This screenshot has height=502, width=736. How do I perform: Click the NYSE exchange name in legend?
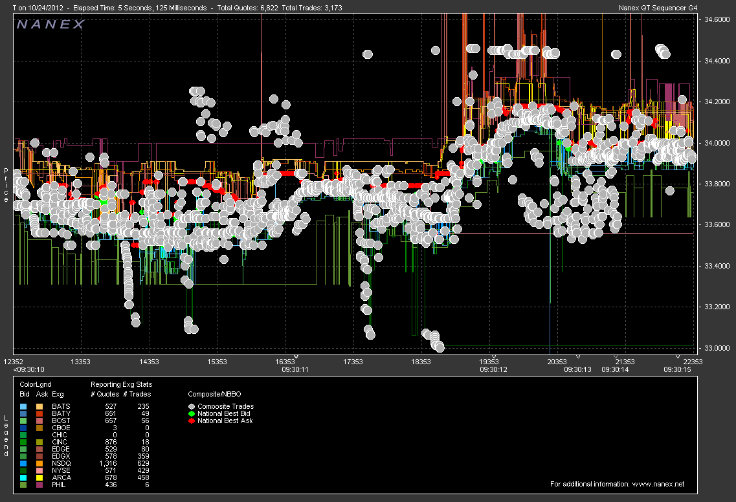pyautogui.click(x=61, y=470)
